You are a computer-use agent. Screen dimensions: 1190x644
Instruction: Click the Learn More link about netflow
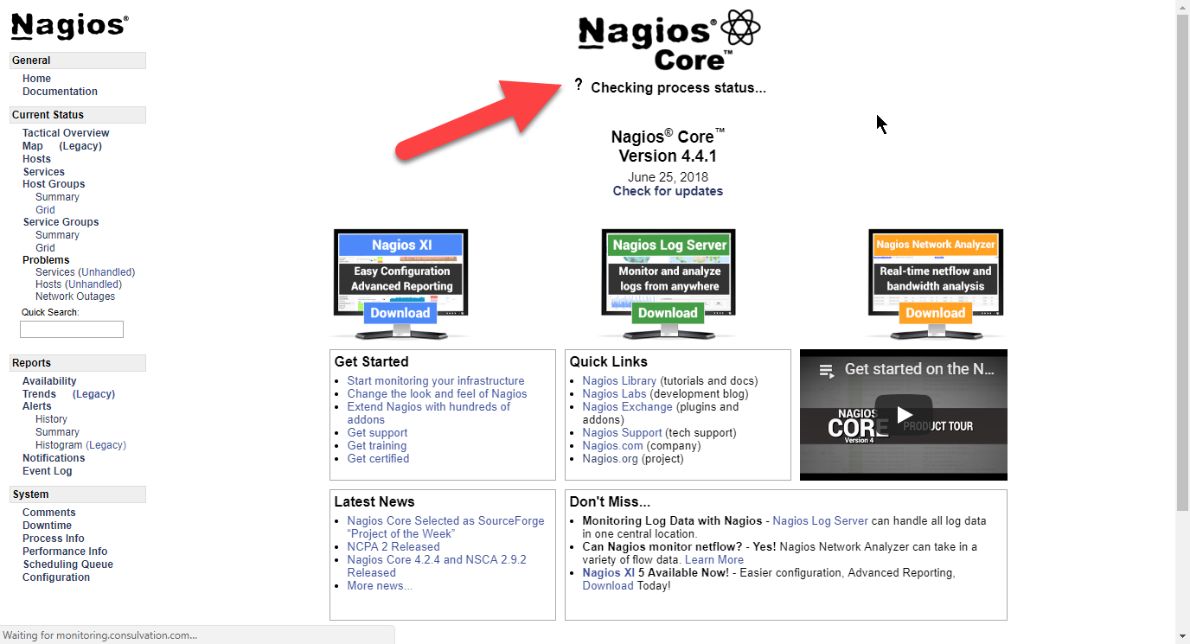[x=714, y=560]
